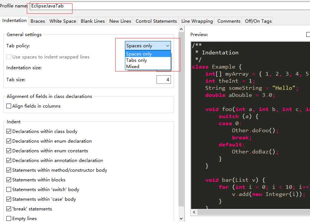Click the preview horizontal scroll left arrow
This screenshot has height=222, width=310.
[x=194, y=212]
